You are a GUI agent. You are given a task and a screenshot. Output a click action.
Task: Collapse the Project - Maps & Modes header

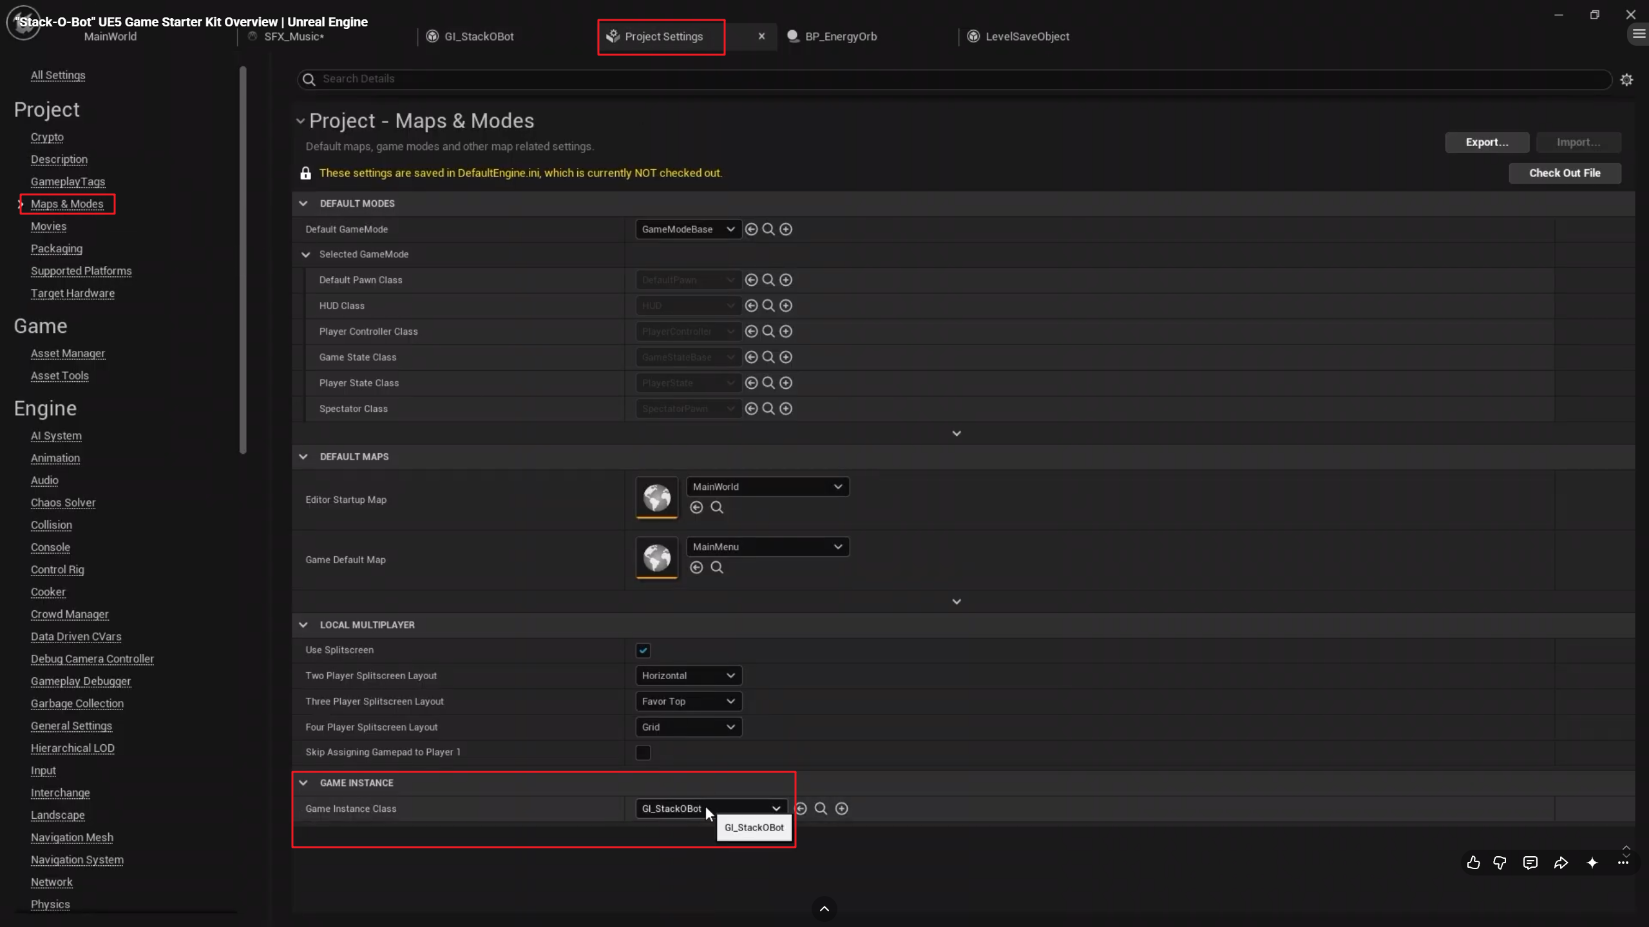[x=300, y=121]
